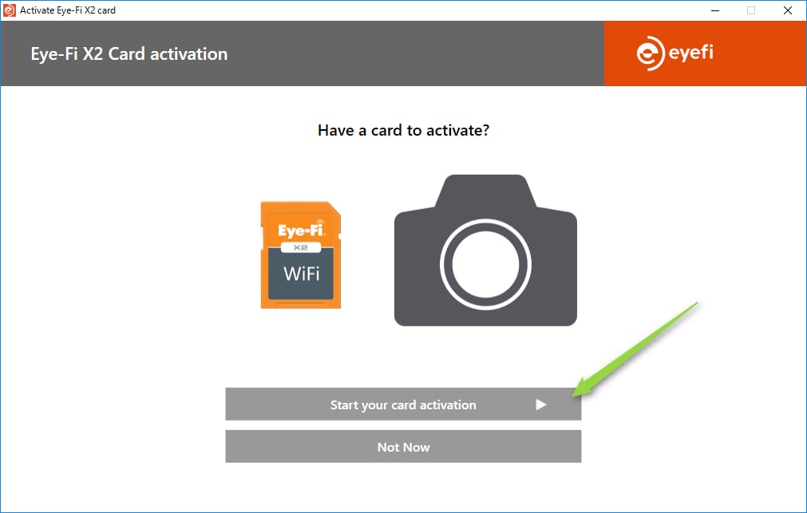807x513 pixels.
Task: Close the Activate Eye-Fi X2 card window
Action: (787, 10)
